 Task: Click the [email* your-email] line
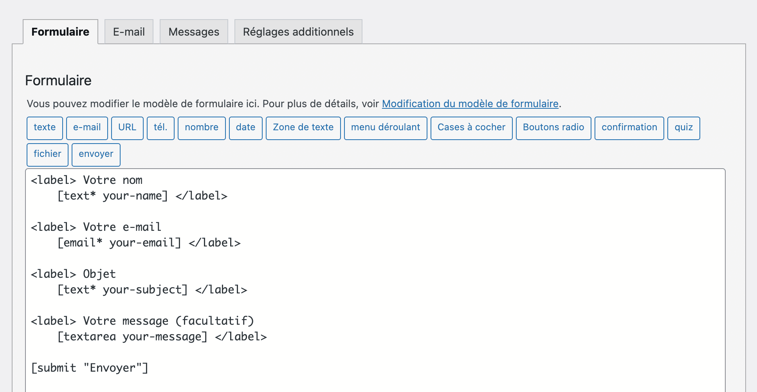149,243
